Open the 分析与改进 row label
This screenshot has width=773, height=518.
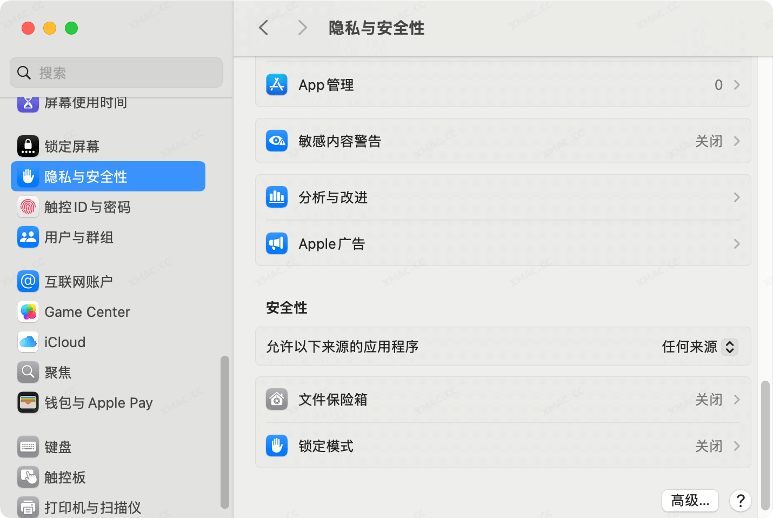click(x=333, y=197)
